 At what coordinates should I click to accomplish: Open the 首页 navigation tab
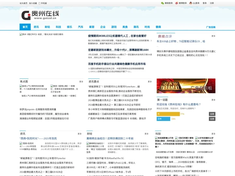point(25,27)
